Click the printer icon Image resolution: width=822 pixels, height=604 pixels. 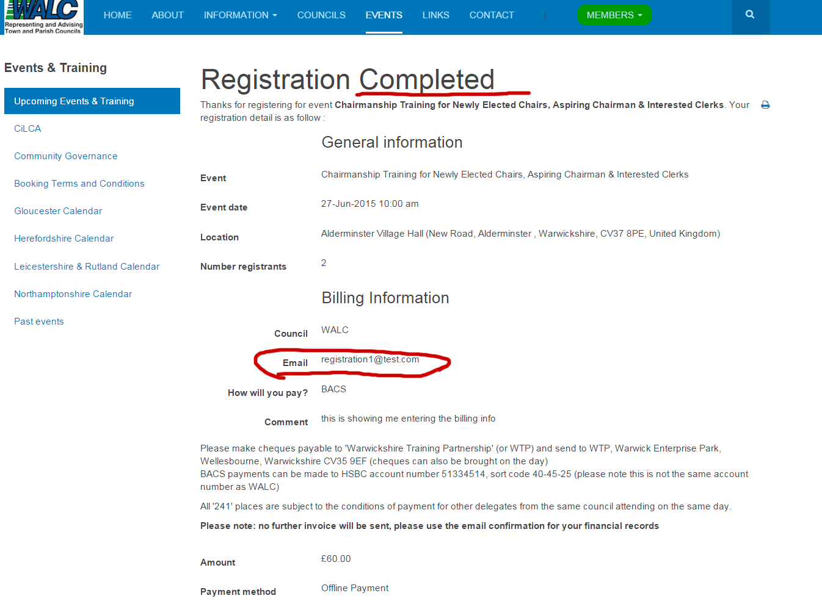coord(765,105)
